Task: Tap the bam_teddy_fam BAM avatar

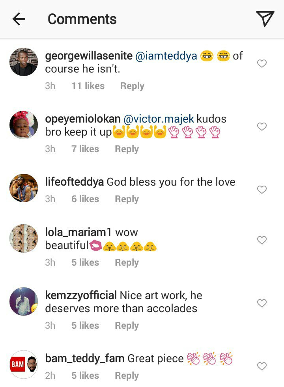Action: click(24, 365)
